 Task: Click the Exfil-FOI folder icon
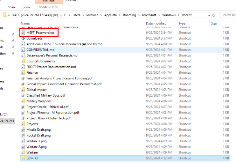coord(23,158)
